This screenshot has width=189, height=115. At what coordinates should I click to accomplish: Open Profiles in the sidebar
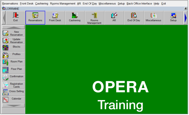point(13,55)
